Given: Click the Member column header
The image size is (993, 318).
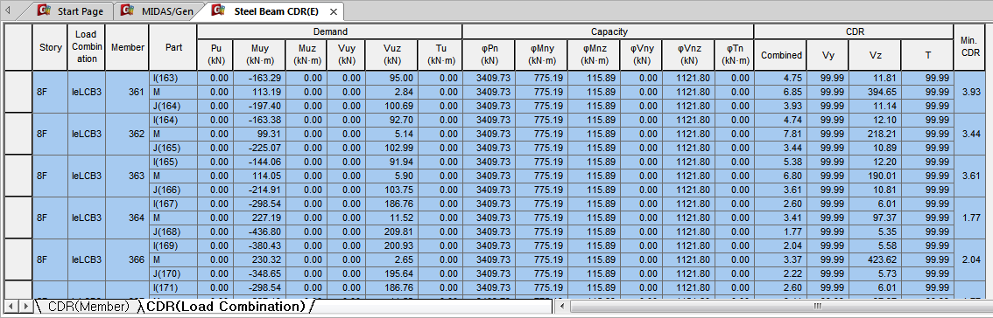Looking at the screenshot, I should coord(127,47).
